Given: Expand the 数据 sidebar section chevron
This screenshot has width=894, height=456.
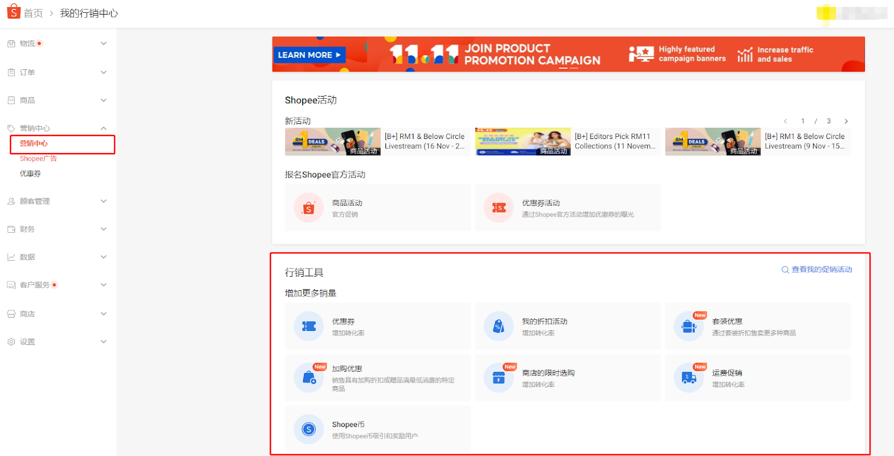Looking at the screenshot, I should 103,257.
